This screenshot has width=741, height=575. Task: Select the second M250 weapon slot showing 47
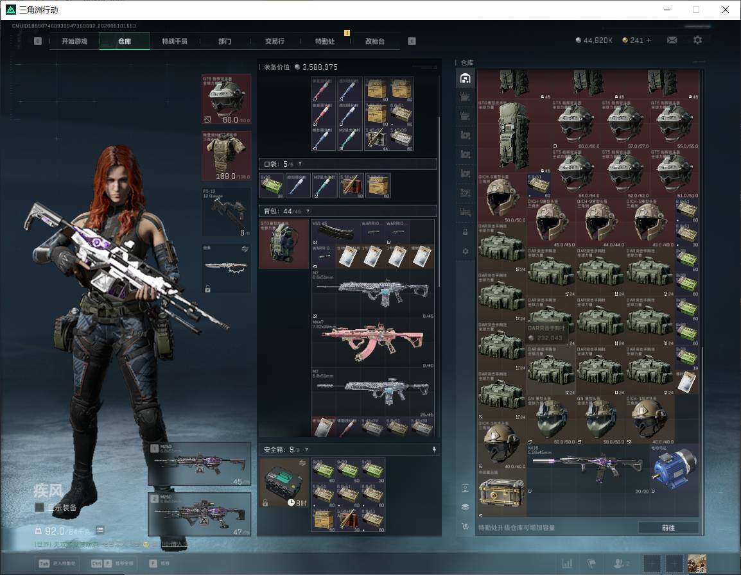click(200, 514)
